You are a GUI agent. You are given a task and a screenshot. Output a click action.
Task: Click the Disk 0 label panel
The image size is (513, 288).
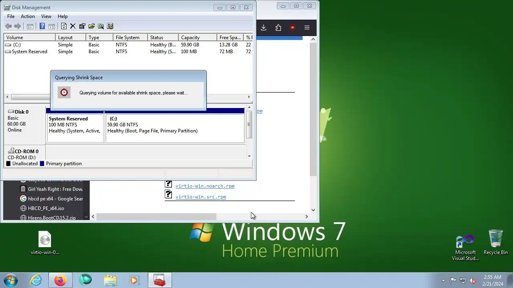[25, 124]
